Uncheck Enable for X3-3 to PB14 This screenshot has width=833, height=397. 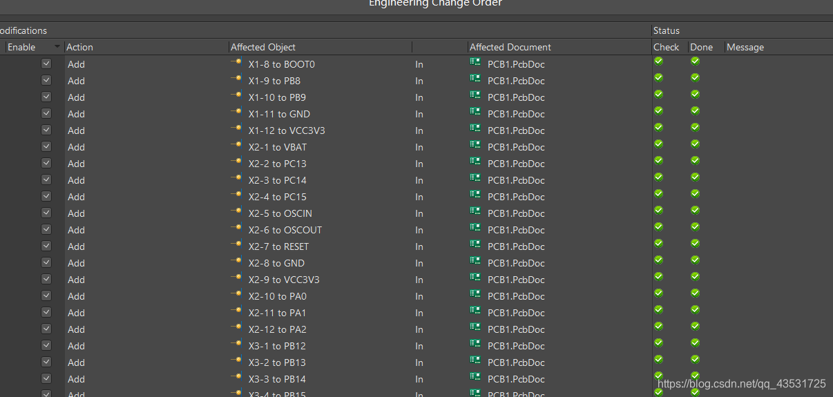coord(46,378)
